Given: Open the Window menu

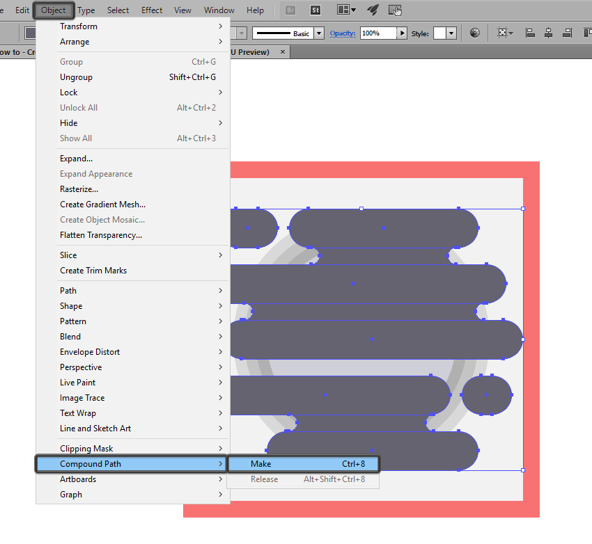Looking at the screenshot, I should [219, 10].
